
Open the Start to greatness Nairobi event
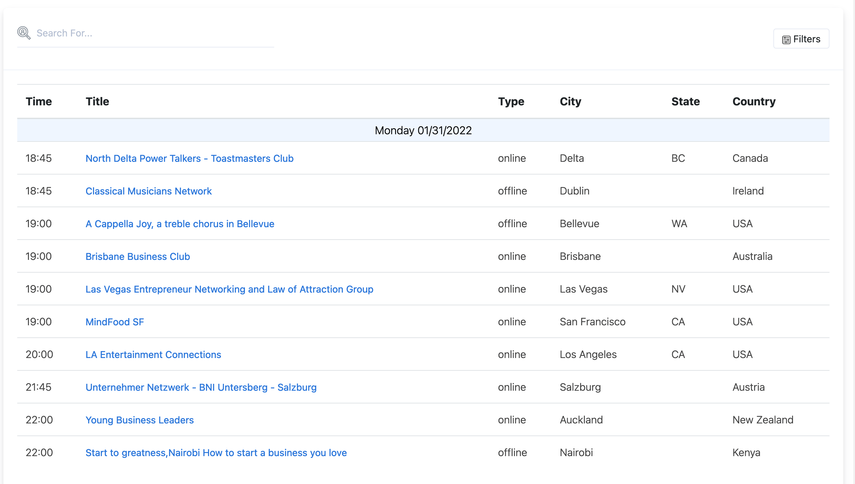pos(216,452)
